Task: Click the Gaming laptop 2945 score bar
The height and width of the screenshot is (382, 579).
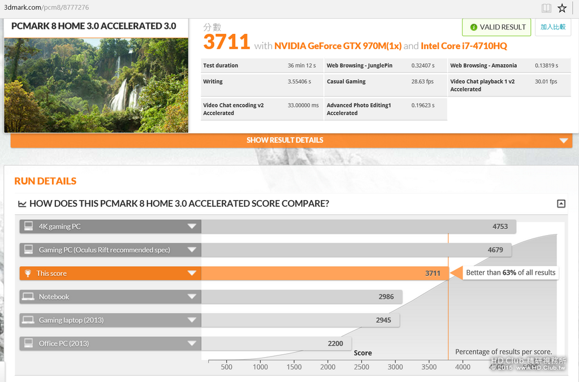Action: tap(301, 320)
